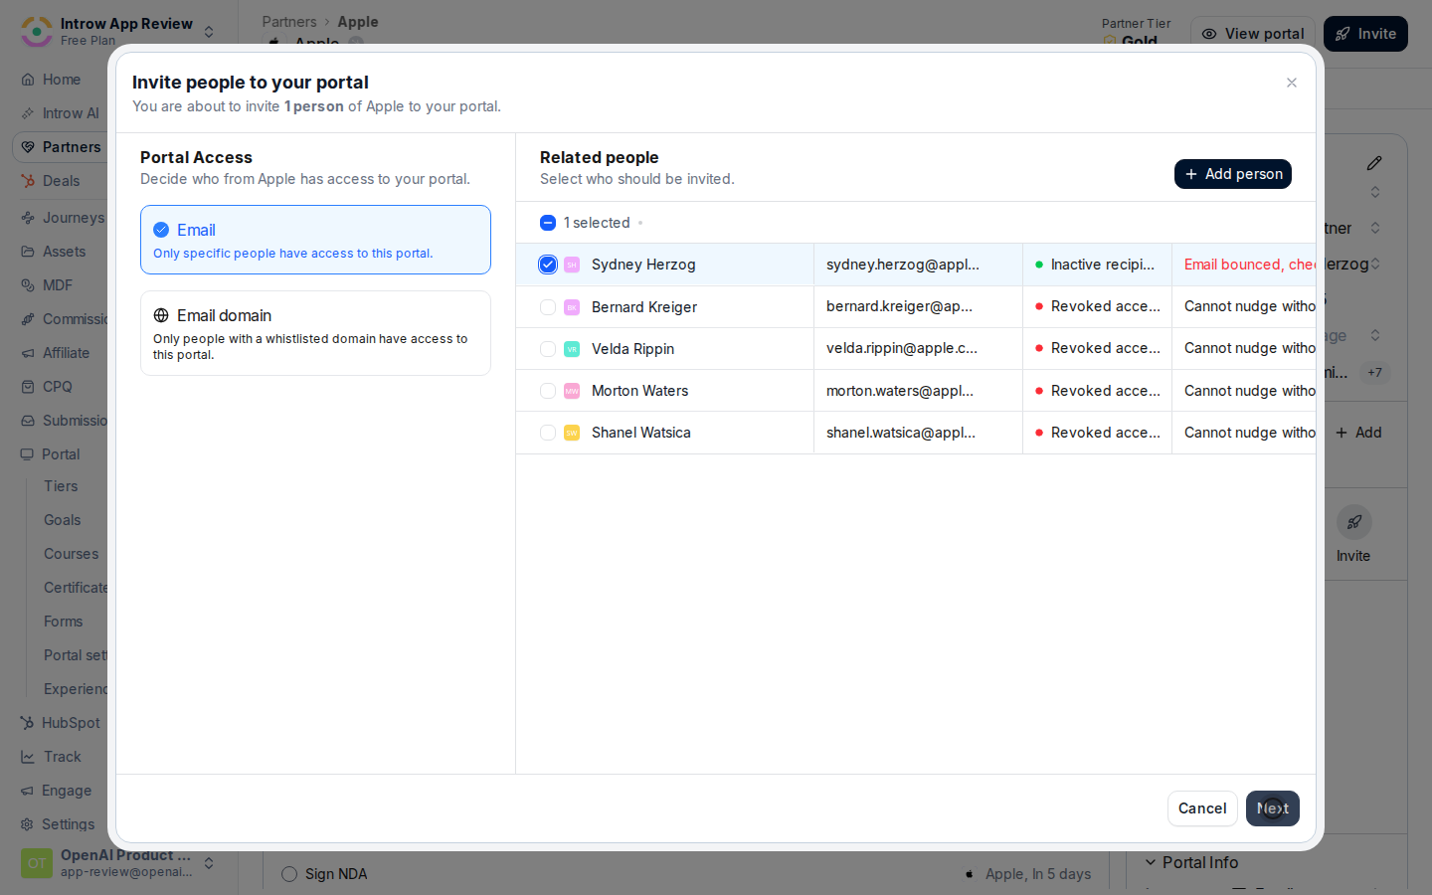The height and width of the screenshot is (895, 1432).
Task: Close the invite dialog with the X icon
Action: click(x=1292, y=83)
